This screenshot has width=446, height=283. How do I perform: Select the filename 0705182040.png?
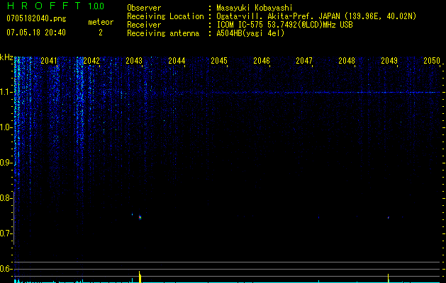[36, 18]
